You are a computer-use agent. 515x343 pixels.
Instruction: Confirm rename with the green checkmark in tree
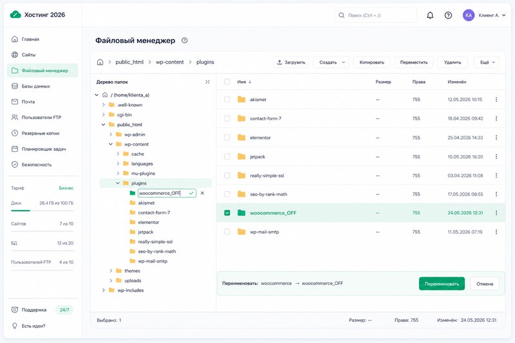coord(191,193)
